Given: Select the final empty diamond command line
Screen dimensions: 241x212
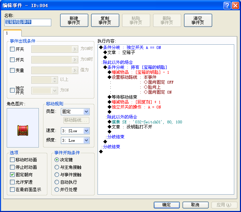Looking at the screenshot, I should [101, 152].
